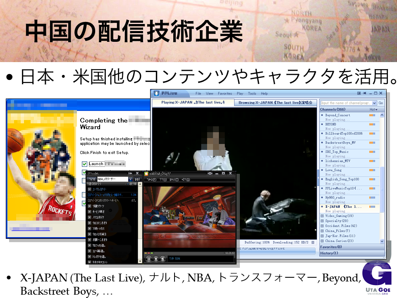Expand the China.Series(23) category
The width and height of the screenshot is (397, 298).
point(322,241)
